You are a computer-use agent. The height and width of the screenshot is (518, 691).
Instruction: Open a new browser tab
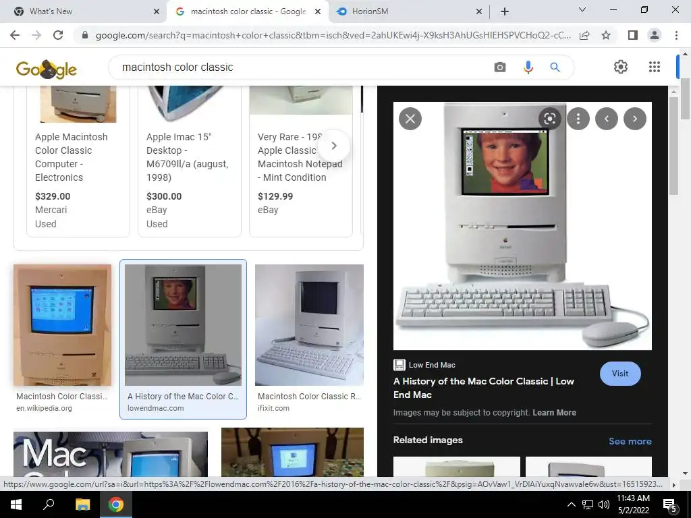click(x=505, y=11)
